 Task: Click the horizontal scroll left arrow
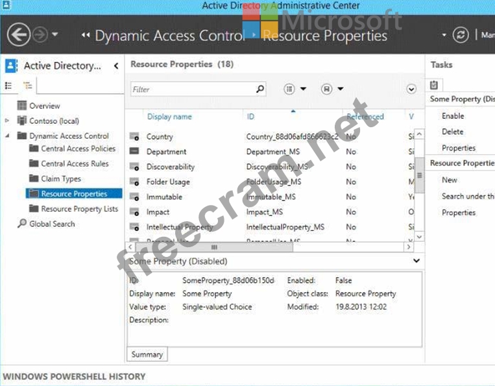pos(130,247)
